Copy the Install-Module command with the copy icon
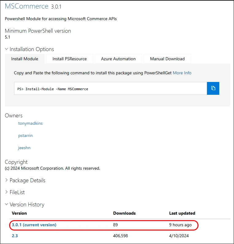 coord(213,88)
